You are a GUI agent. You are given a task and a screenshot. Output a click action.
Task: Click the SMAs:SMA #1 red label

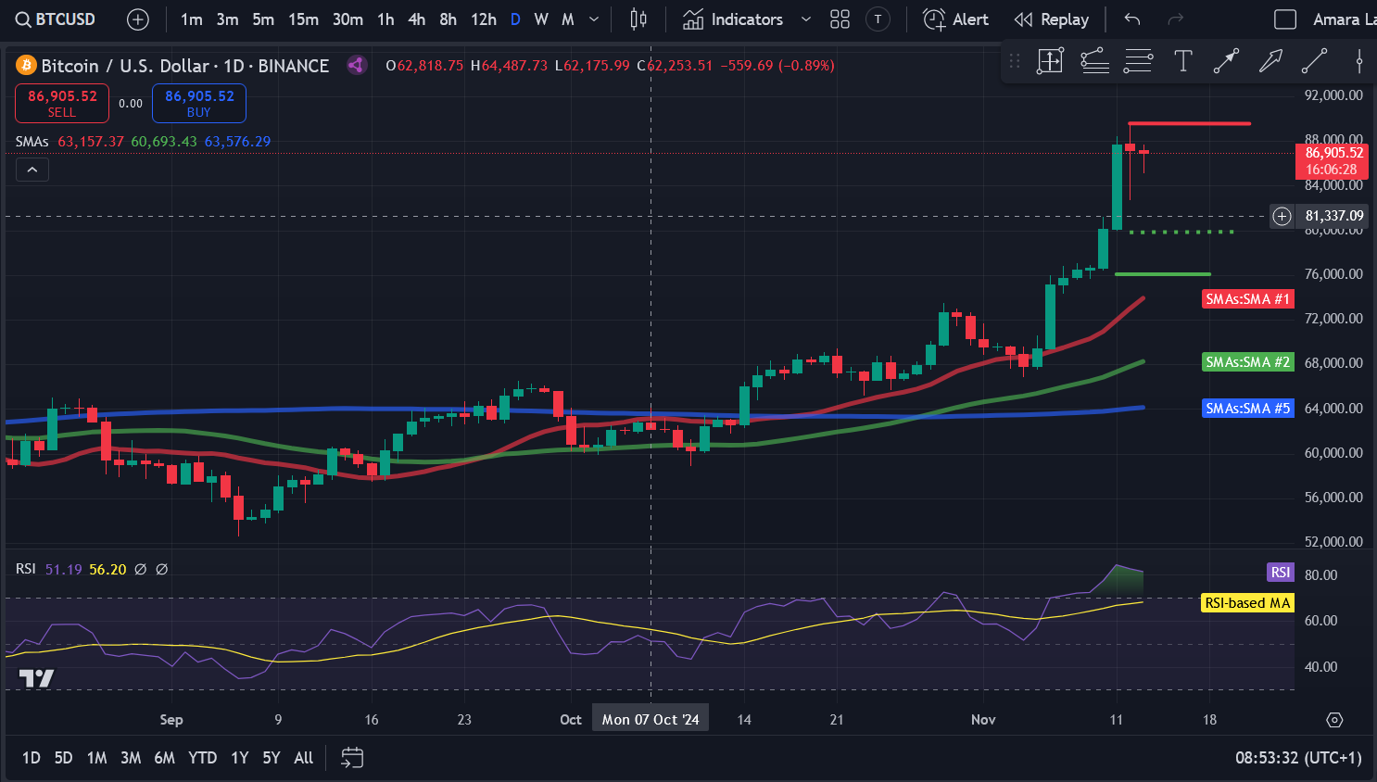point(1248,299)
